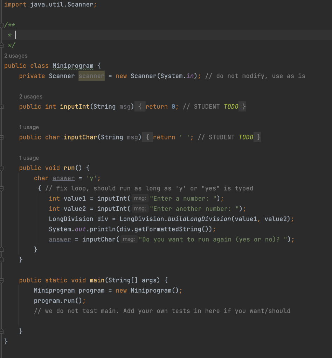Click the fold arrow next to the run method

(2, 168)
